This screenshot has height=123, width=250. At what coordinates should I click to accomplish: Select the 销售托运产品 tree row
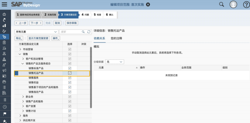point(52,74)
